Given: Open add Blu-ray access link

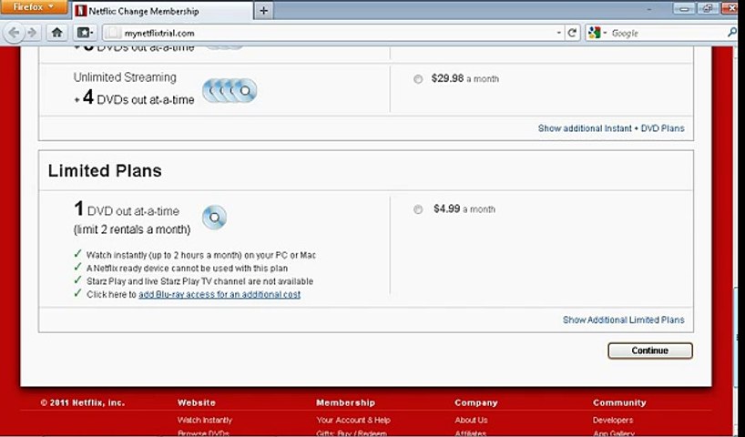Looking at the screenshot, I should (x=219, y=294).
